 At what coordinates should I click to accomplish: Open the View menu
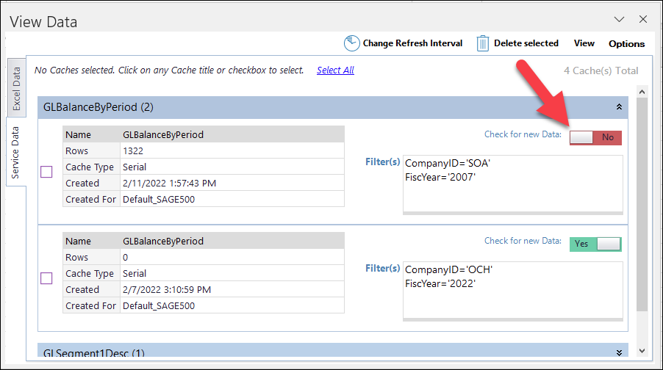click(x=584, y=43)
